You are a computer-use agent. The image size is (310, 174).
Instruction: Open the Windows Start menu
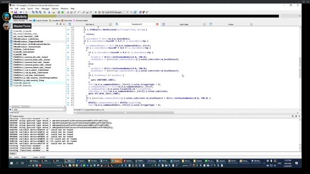[12, 163]
